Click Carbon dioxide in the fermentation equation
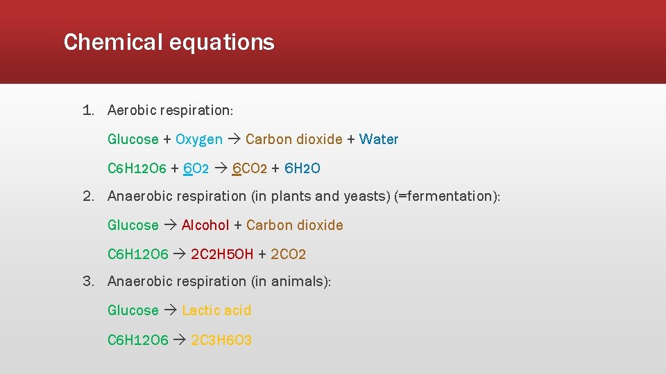The height and width of the screenshot is (374, 666). click(294, 224)
